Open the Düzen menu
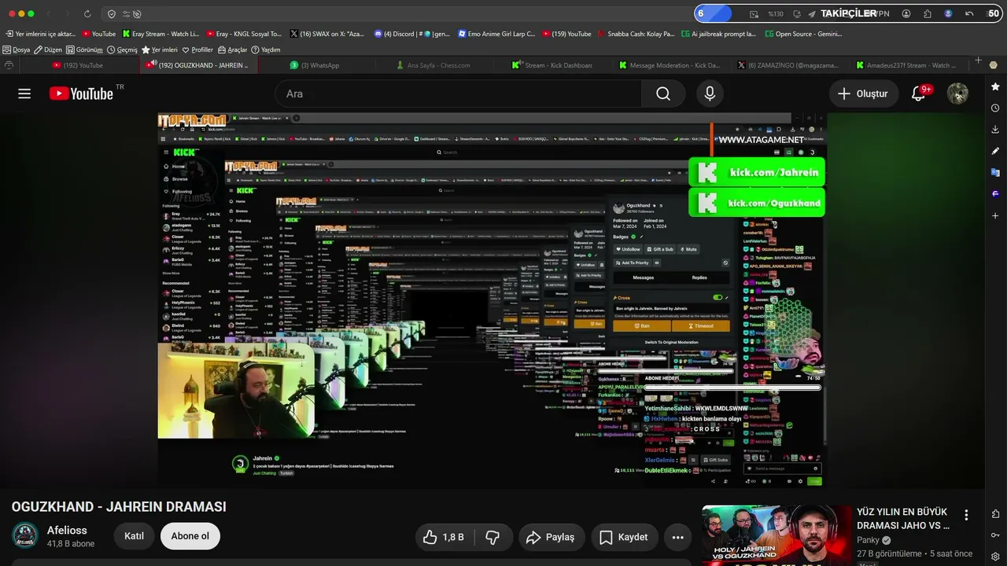 pos(47,50)
